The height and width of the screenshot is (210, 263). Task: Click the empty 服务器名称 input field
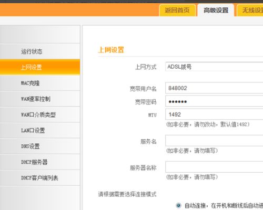pyautogui.click(x=214, y=167)
